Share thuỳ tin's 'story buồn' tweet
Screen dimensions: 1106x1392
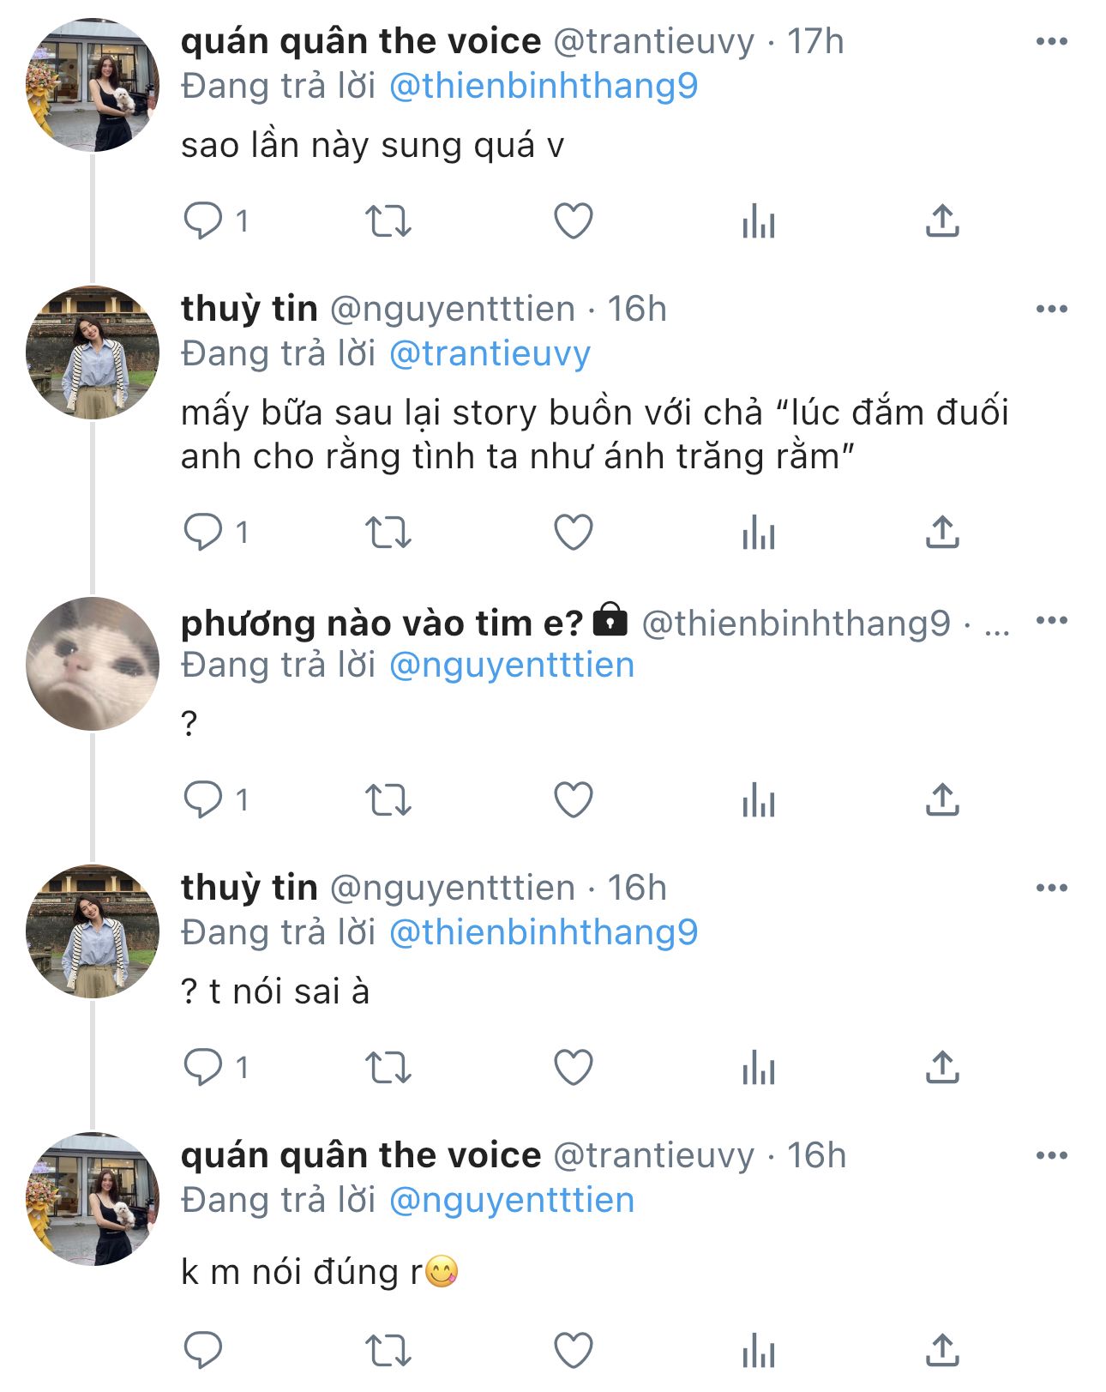click(x=942, y=533)
